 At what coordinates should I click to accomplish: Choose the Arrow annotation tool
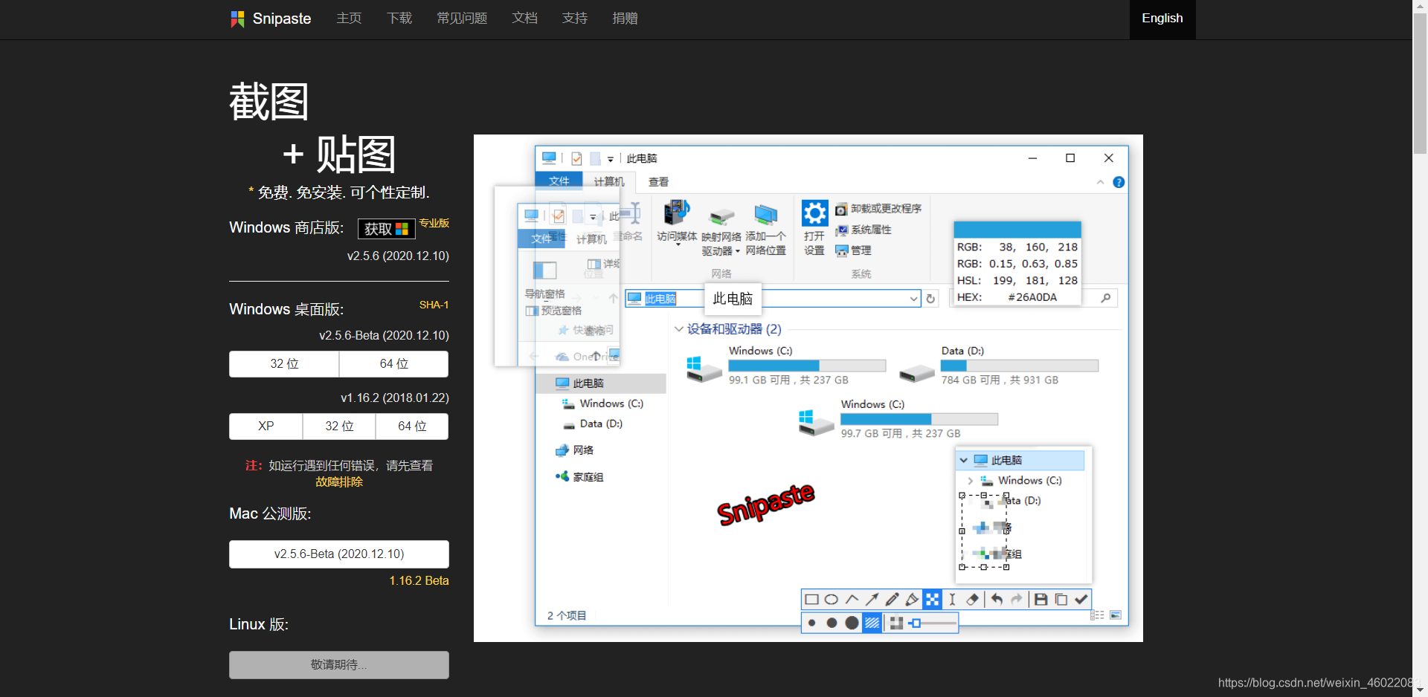point(872,600)
